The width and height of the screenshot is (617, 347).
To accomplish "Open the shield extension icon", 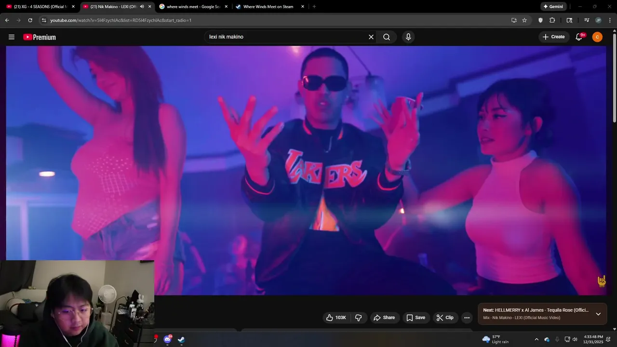I will 540,20.
